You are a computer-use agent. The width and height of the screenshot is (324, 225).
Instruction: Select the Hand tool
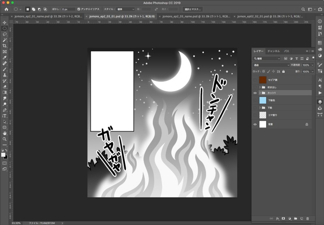pos(4,133)
